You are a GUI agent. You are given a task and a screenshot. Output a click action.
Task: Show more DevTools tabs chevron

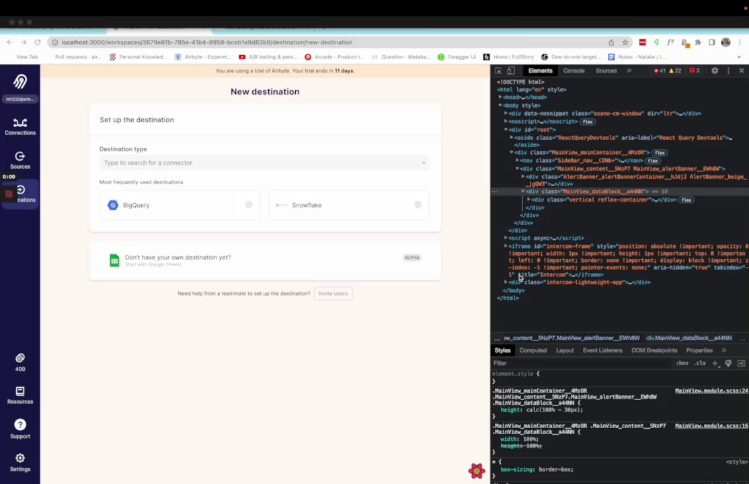[629, 71]
